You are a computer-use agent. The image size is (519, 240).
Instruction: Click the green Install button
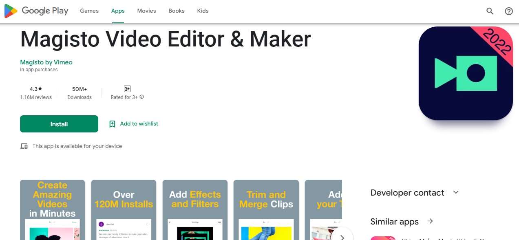point(59,124)
